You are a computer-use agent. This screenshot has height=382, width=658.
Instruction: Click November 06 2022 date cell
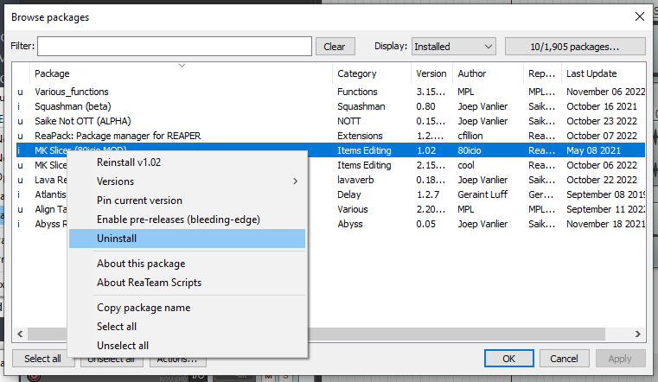pos(605,92)
